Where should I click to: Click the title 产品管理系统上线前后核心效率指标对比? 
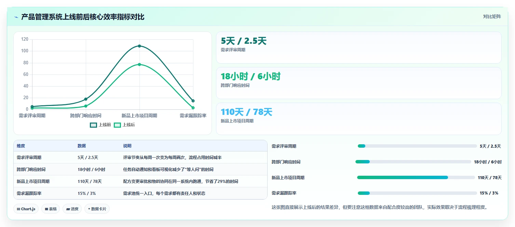[x=83, y=17]
